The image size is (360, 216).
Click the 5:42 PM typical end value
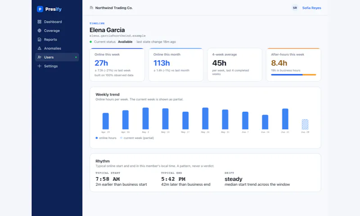[x=173, y=179]
